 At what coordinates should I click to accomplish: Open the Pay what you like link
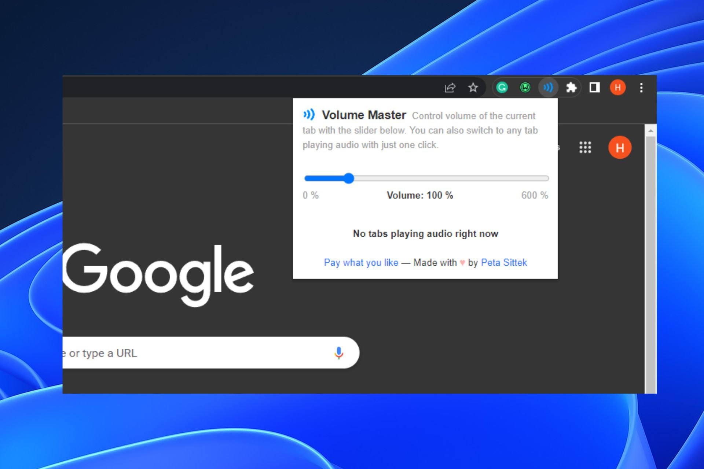(x=361, y=262)
